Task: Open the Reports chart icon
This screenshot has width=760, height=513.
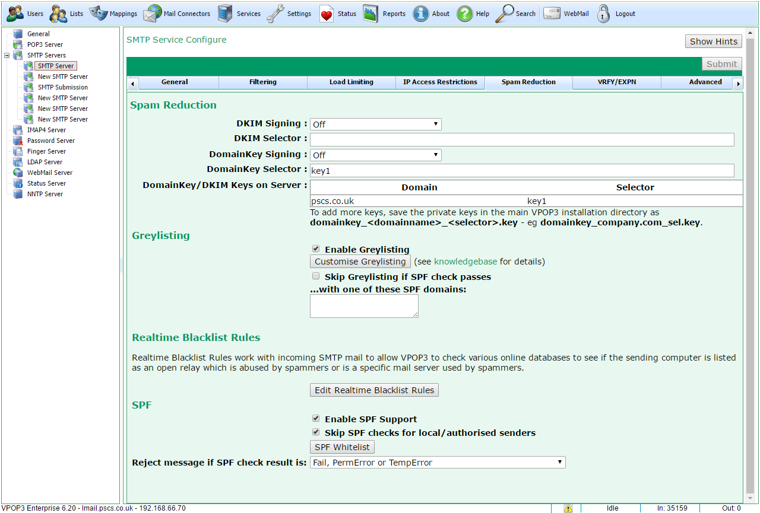Action: pyautogui.click(x=370, y=14)
